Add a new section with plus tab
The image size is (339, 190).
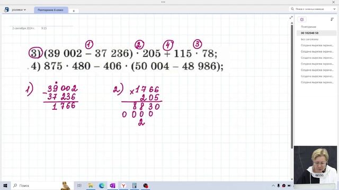pos(74,11)
